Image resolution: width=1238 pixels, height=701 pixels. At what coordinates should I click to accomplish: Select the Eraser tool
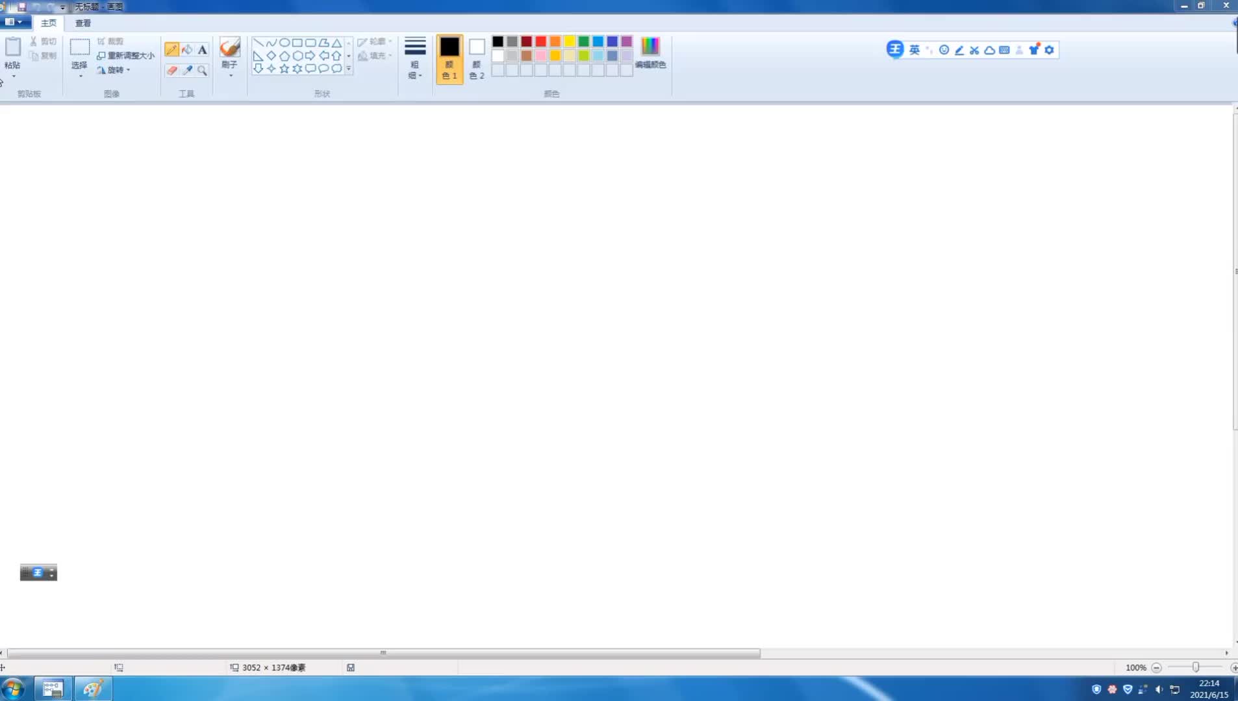click(171, 70)
